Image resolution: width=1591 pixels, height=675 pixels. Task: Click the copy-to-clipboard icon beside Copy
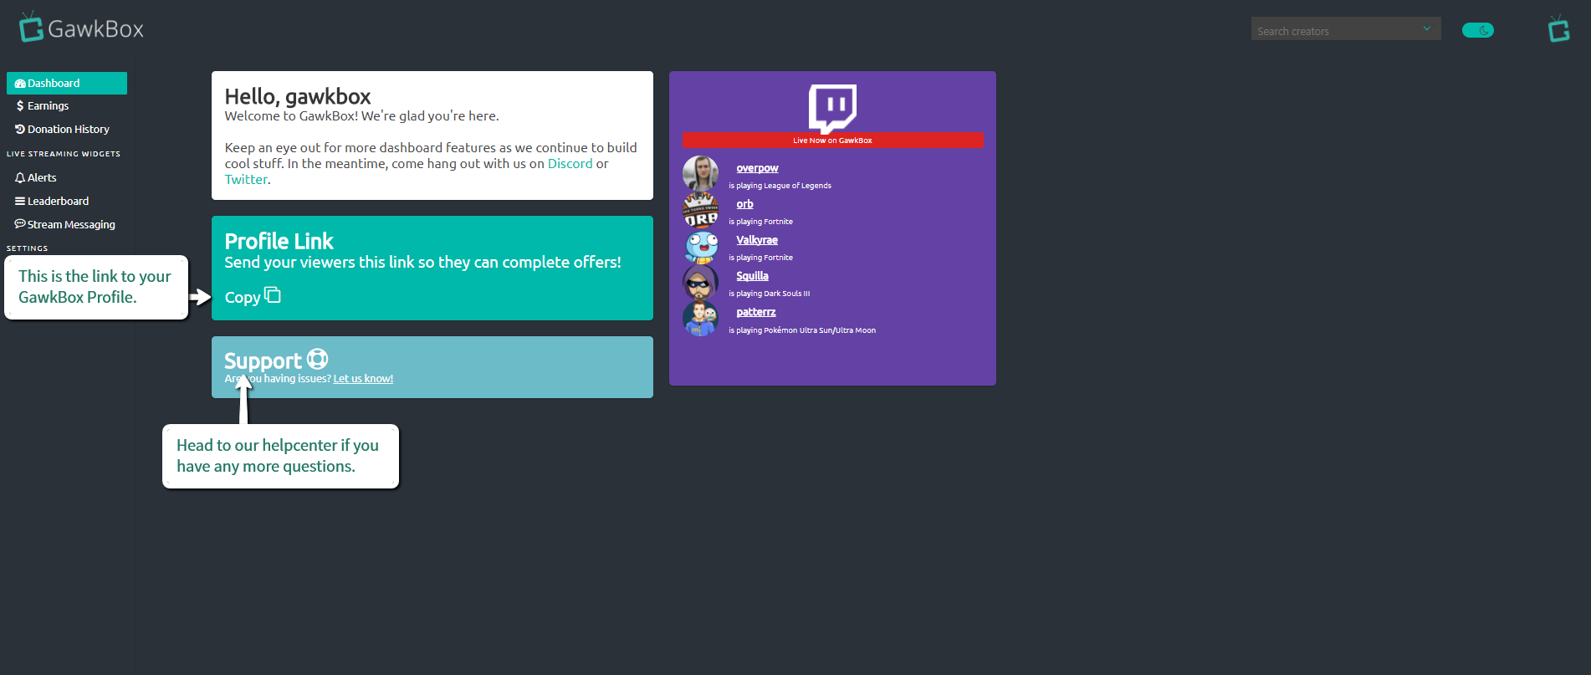(273, 295)
